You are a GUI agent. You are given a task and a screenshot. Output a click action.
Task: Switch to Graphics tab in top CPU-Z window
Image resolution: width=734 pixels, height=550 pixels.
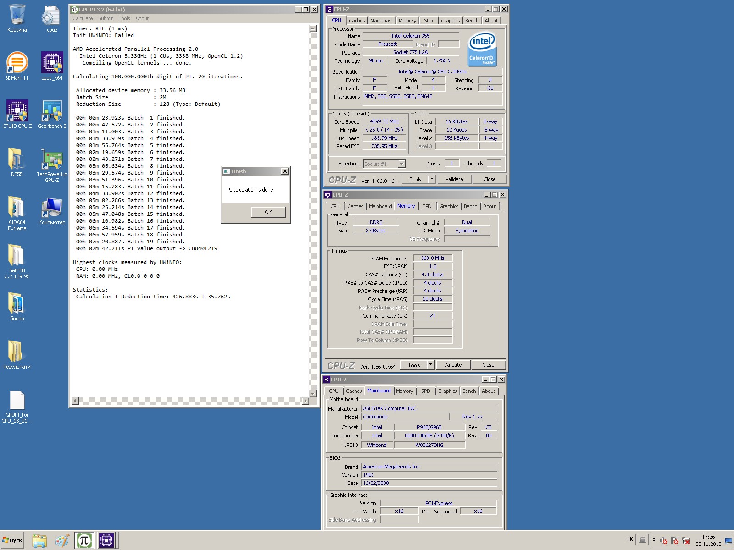click(x=450, y=21)
